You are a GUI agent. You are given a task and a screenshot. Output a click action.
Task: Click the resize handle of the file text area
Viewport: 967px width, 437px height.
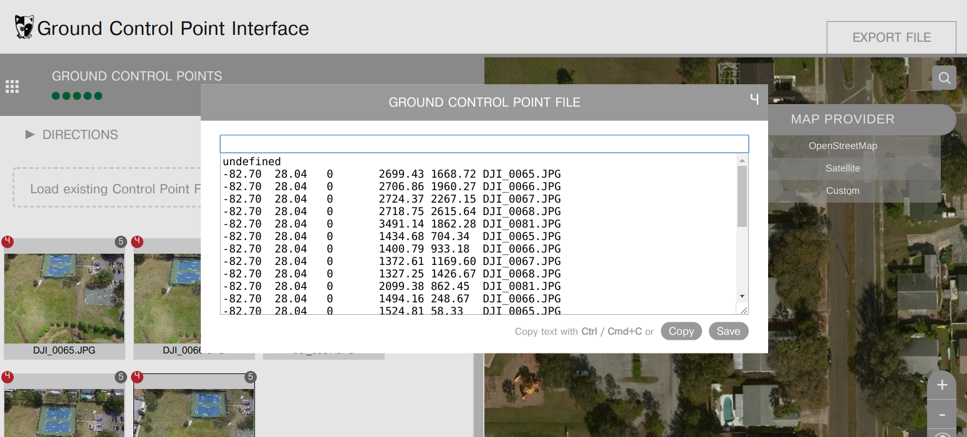pyautogui.click(x=744, y=310)
